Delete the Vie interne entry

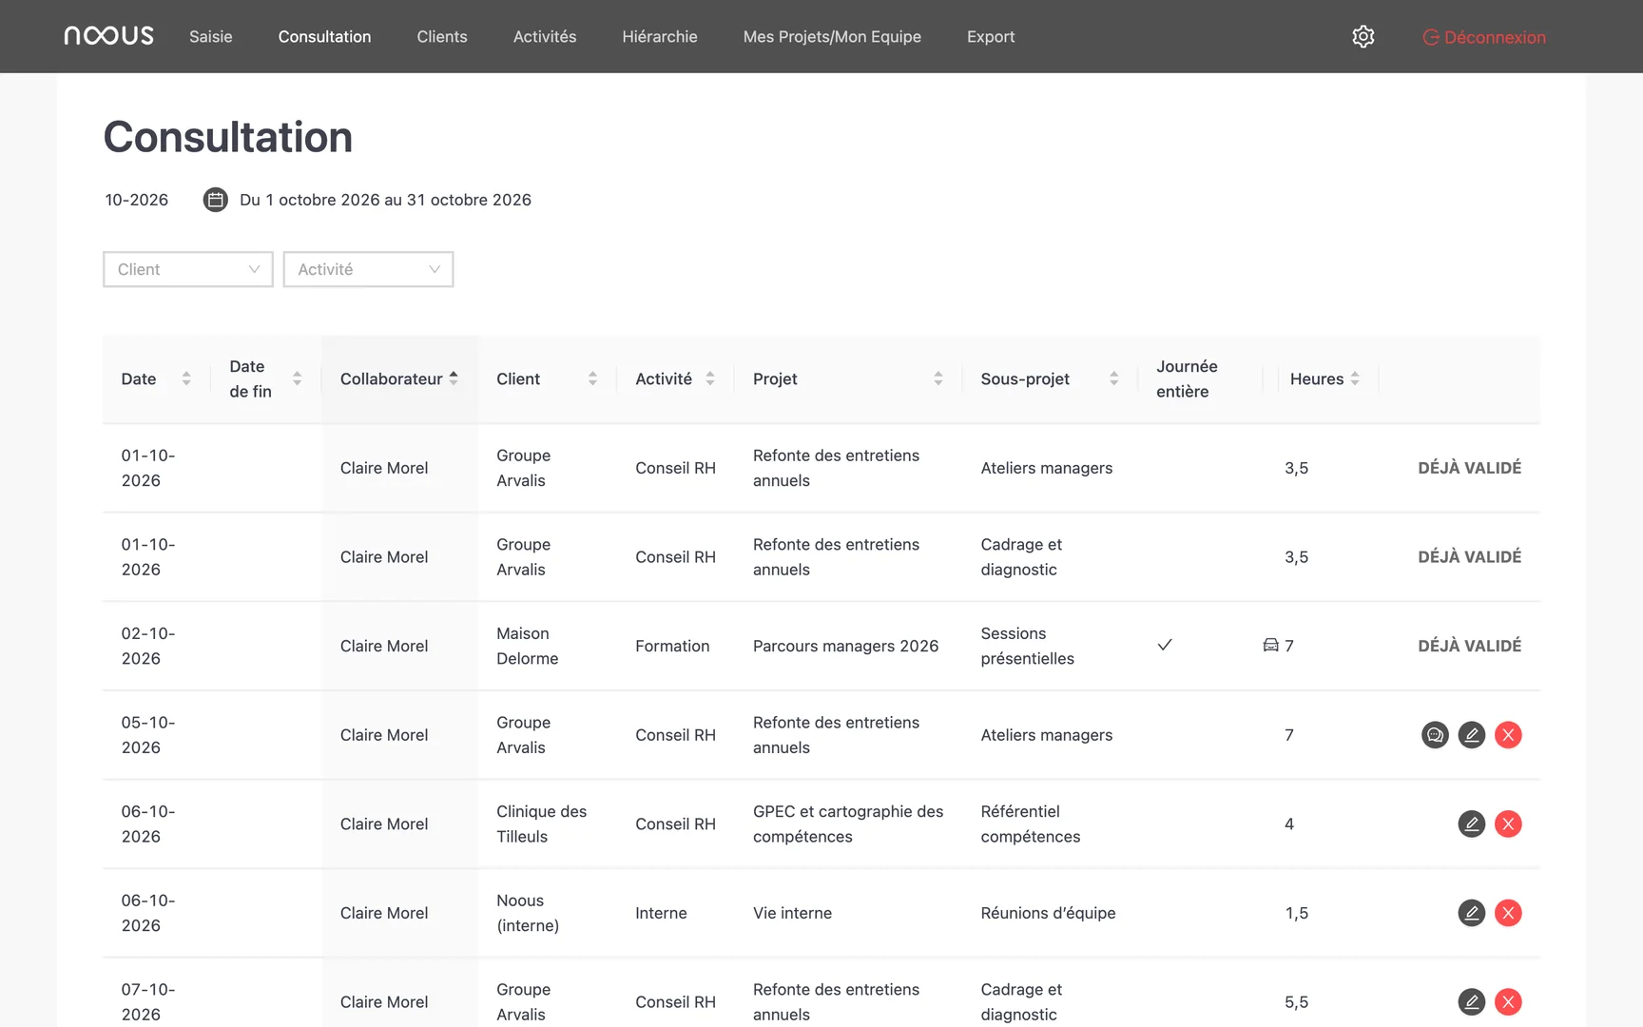pyautogui.click(x=1508, y=913)
